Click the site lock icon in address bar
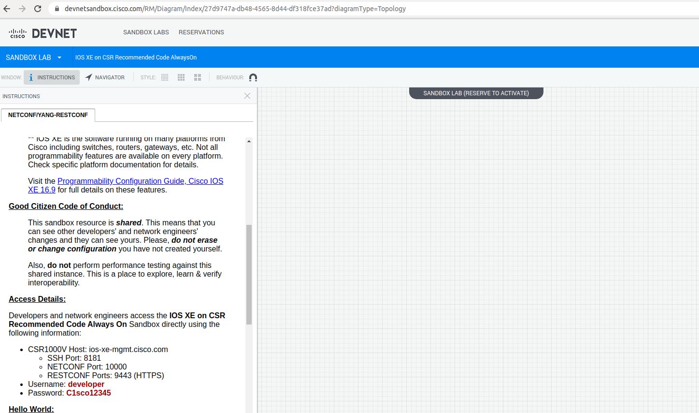 point(57,9)
